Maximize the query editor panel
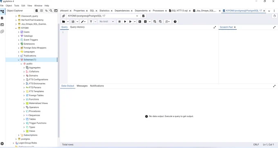 pyautogui.click(x=215, y=27)
